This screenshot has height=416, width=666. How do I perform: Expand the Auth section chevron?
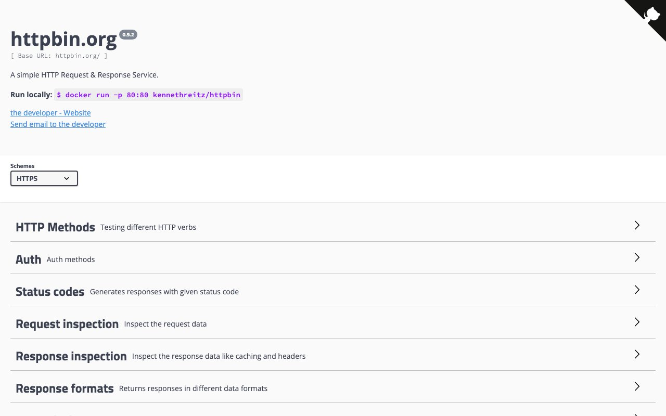click(x=637, y=257)
